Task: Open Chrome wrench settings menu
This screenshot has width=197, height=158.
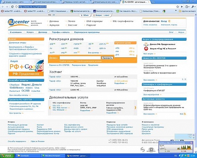Action: coord(193,7)
